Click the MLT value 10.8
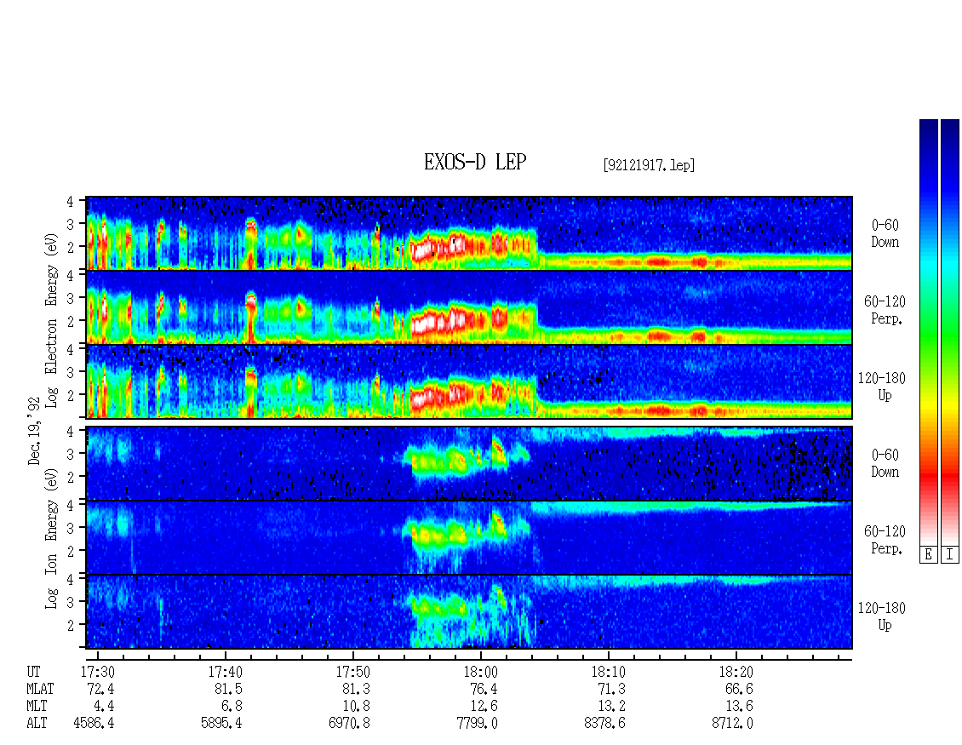Image resolution: width=962 pixels, height=745 pixels. (356, 707)
